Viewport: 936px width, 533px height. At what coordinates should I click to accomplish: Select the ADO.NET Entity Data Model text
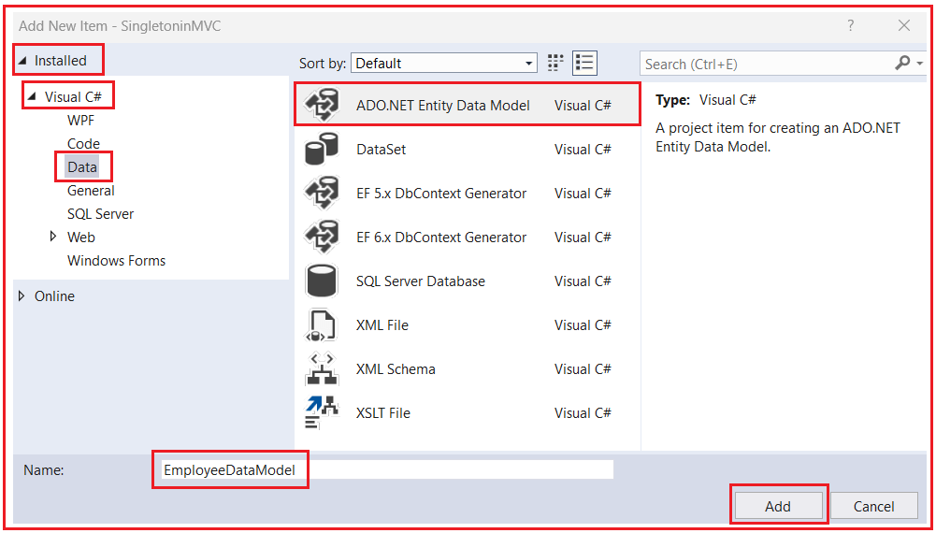pos(443,106)
